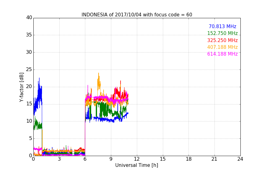Click the plot title mentioning INDONESIA 2017/10/04
267x178 pixels.
click(x=137, y=15)
